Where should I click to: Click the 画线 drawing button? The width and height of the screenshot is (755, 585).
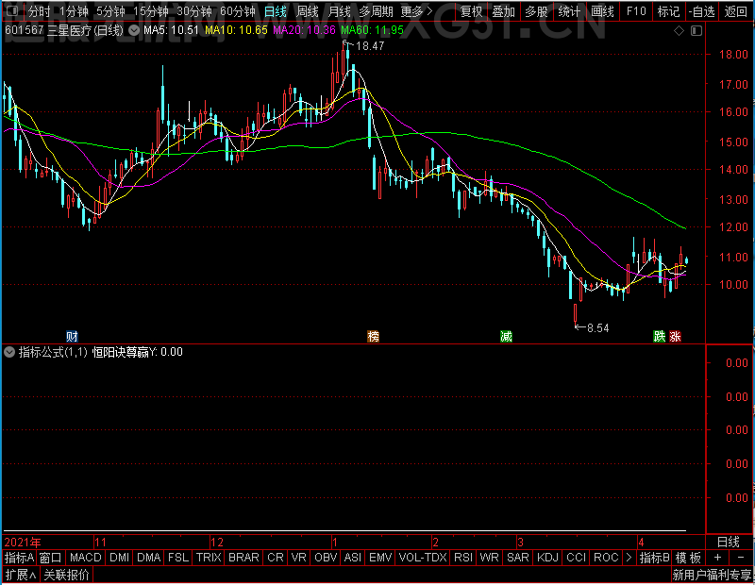point(602,11)
